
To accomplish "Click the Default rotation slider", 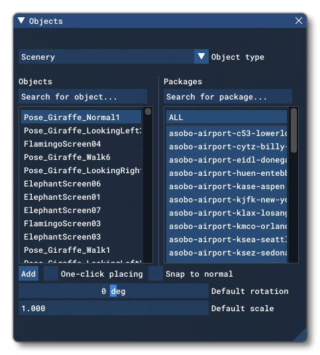I will click(113, 291).
